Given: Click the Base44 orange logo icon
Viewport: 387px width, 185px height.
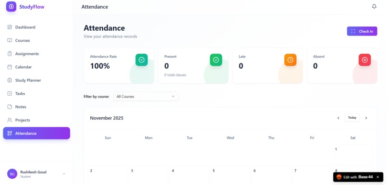Looking at the screenshot, I should pos(339,177).
